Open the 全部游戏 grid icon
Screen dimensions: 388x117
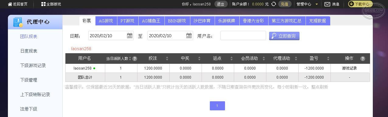coord(43,4)
